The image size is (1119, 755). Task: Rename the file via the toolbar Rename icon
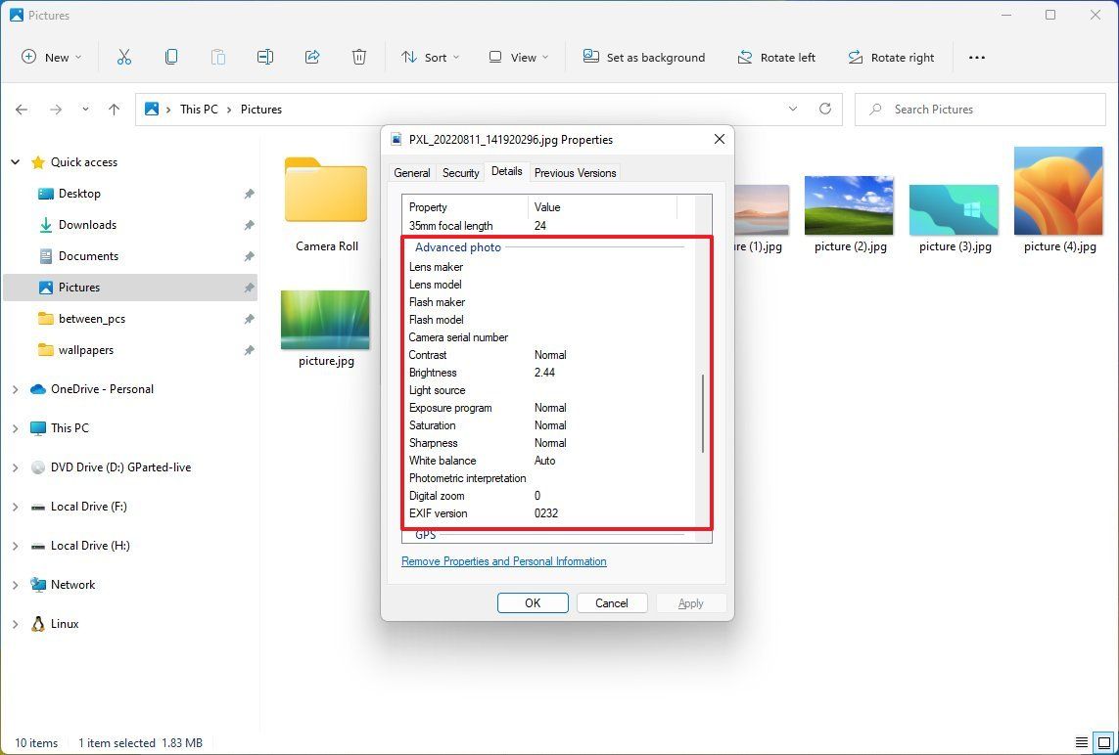coord(265,57)
